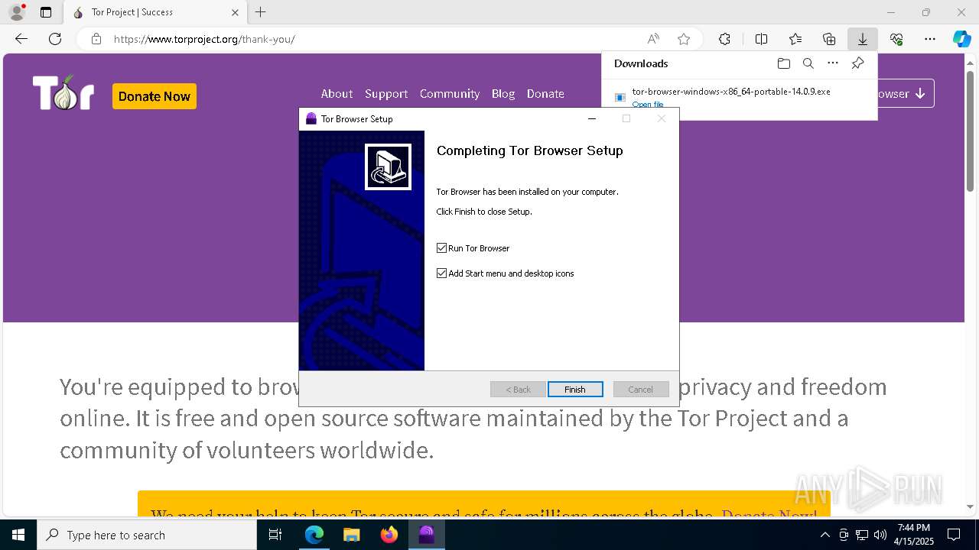Minimize the Tor Browser Setup dialog
The width and height of the screenshot is (979, 550).
[x=591, y=119]
